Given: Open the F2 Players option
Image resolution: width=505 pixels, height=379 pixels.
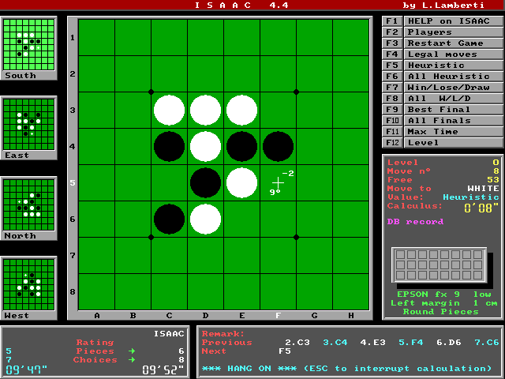Looking at the screenshot, I should click(x=442, y=32).
